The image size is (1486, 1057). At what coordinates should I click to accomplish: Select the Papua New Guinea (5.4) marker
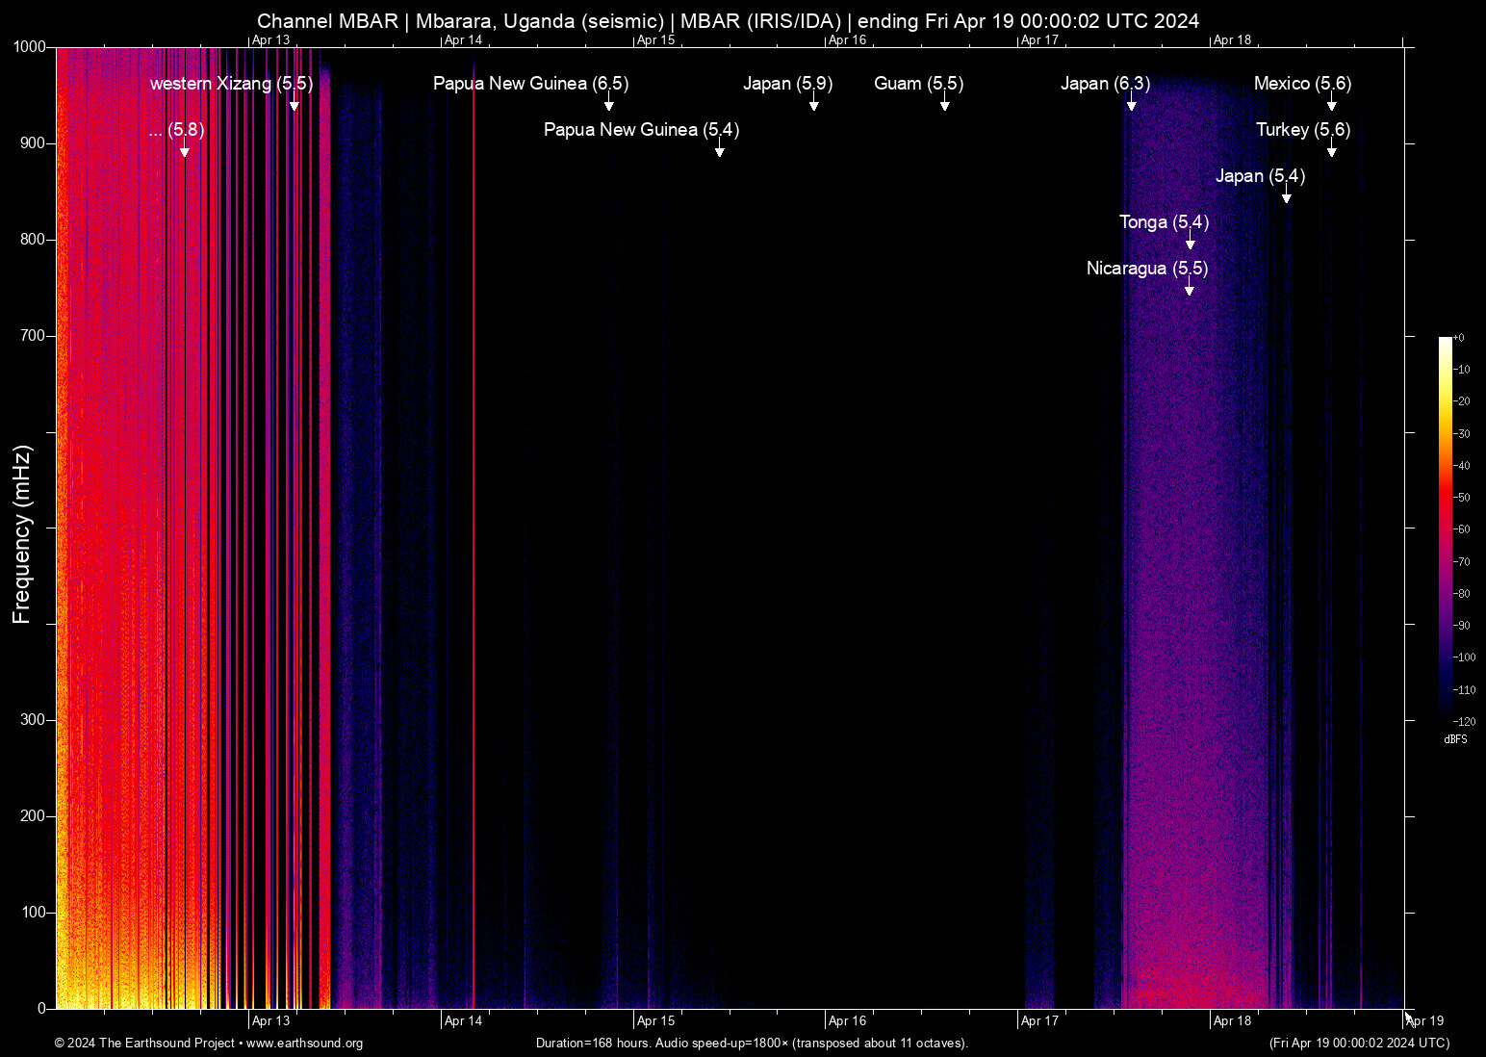click(x=642, y=130)
